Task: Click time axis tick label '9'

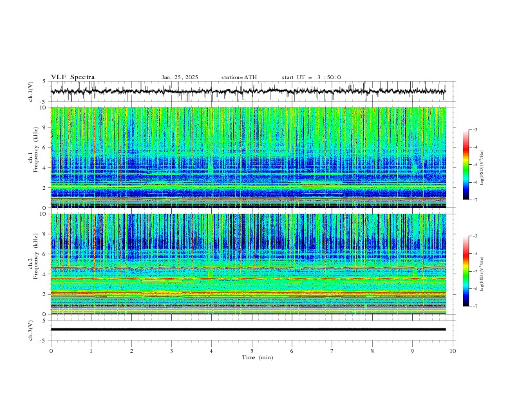Action: pos(412,351)
